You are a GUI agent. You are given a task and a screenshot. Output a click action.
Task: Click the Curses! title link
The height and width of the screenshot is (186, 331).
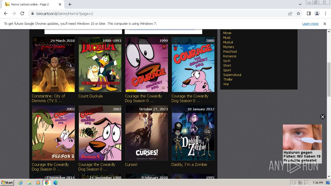(131, 164)
